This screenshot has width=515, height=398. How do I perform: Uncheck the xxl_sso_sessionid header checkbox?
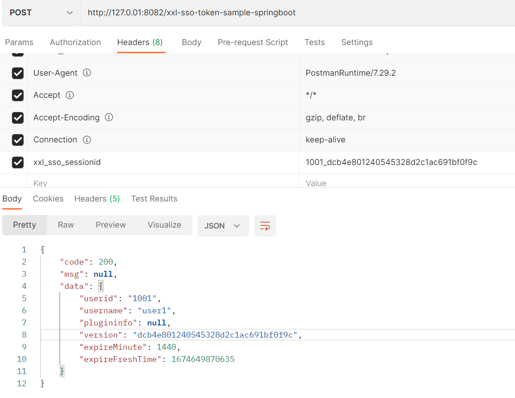(18, 162)
